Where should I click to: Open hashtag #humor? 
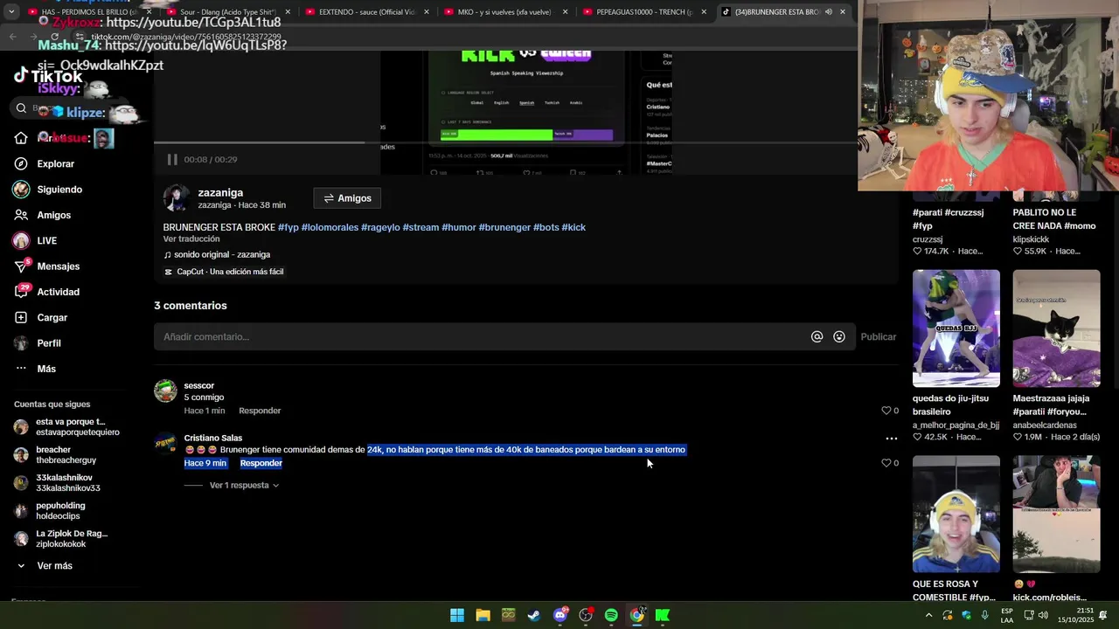click(459, 227)
